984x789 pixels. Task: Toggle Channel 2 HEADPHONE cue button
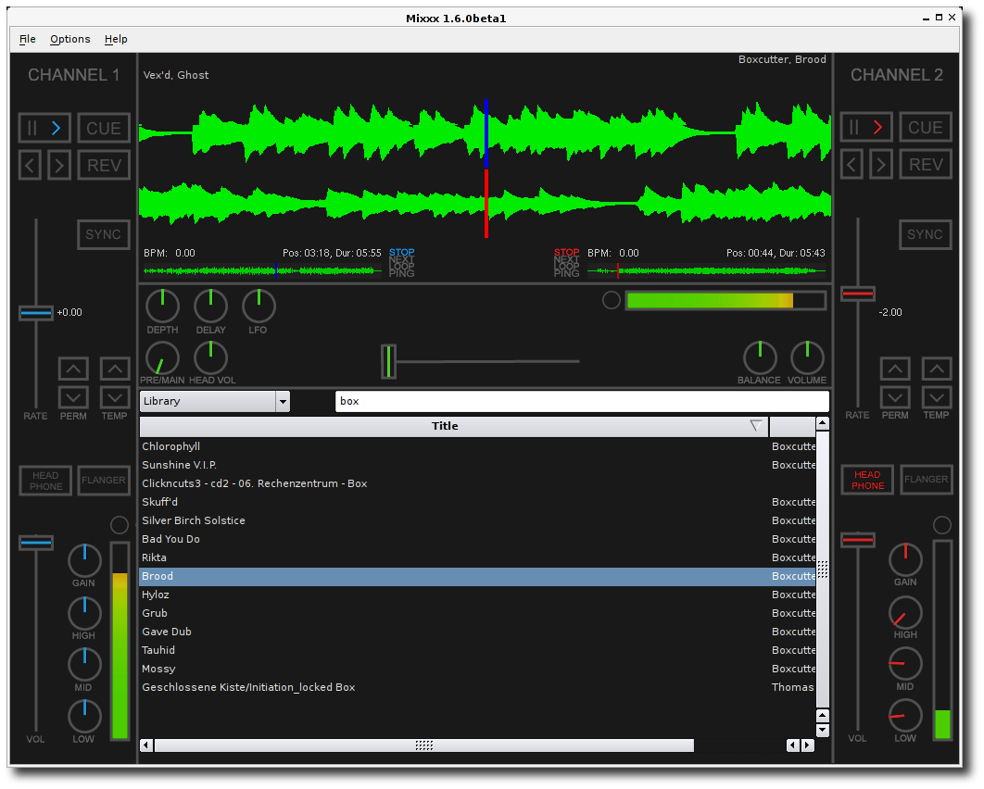867,480
